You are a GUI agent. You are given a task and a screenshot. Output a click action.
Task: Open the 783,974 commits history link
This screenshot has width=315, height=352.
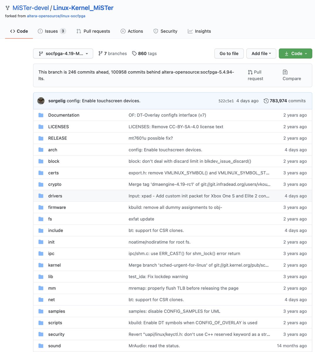point(284,101)
